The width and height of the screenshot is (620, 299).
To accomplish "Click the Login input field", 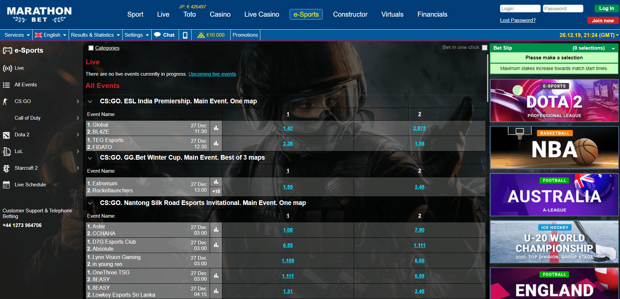I will [520, 9].
